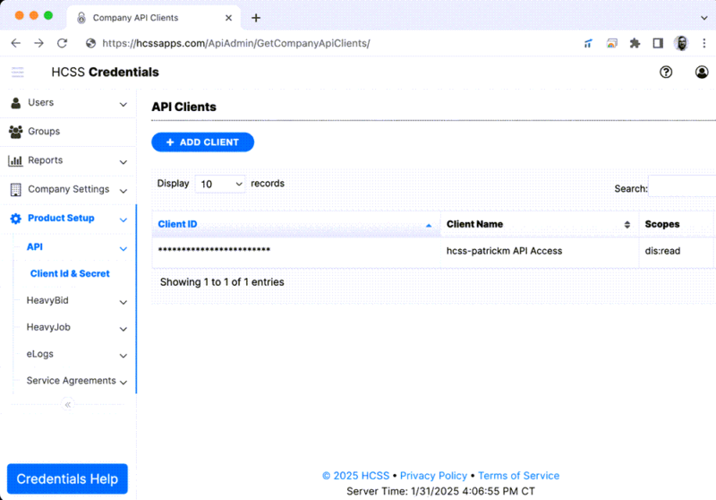Go back with browser back arrow

15,43
